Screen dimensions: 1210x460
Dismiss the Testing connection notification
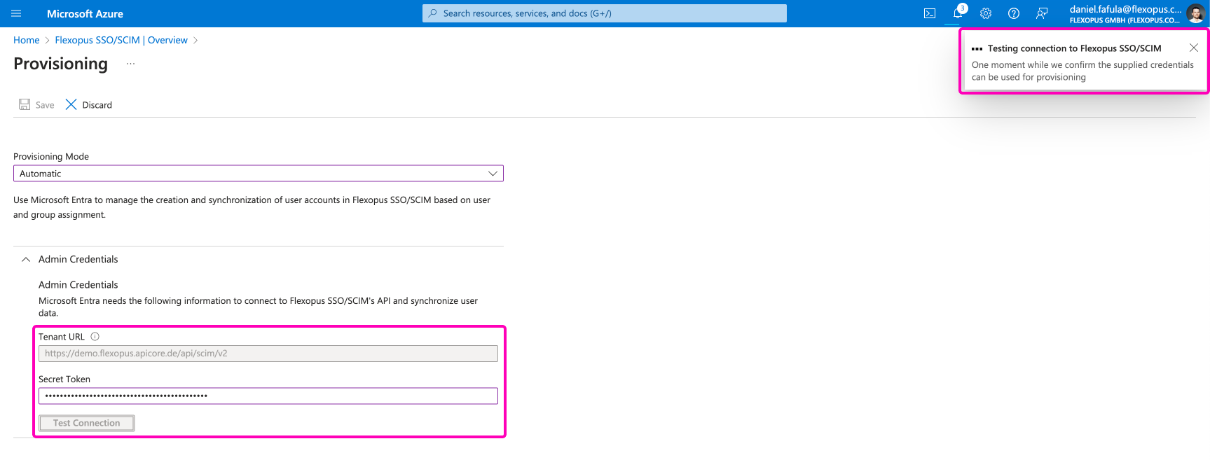1194,48
